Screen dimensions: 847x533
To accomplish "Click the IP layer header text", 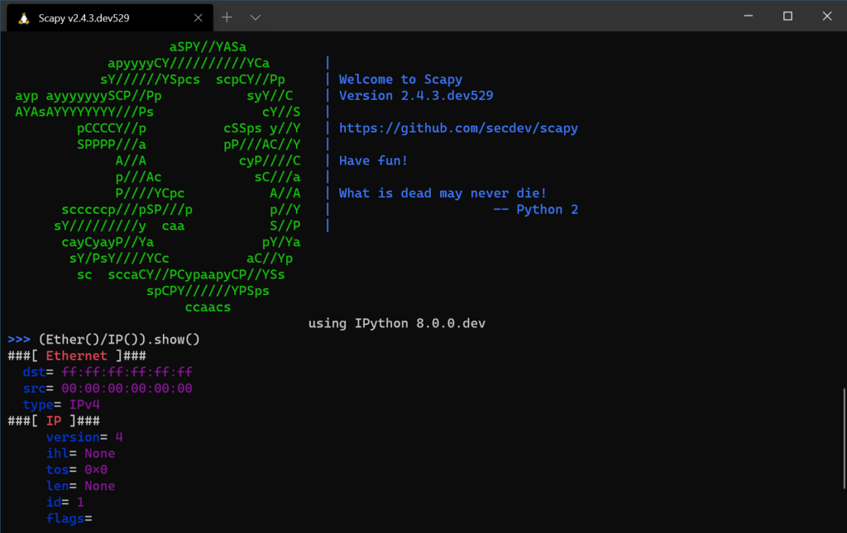I will tap(54, 421).
